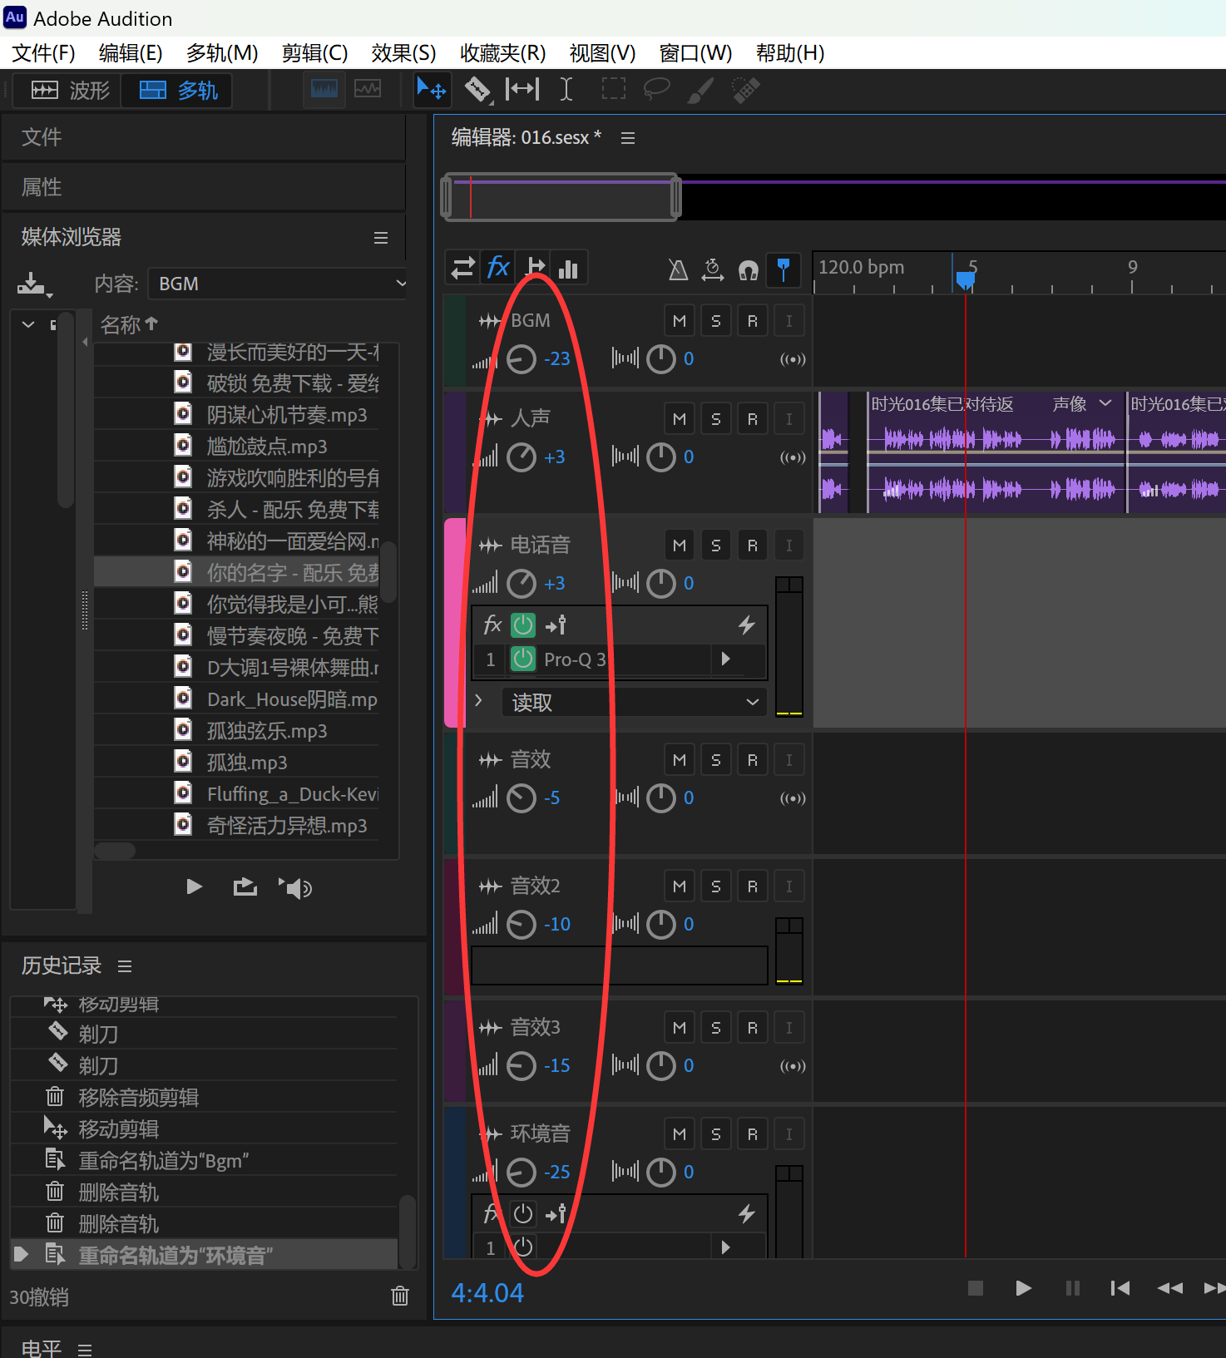Show the EQ track controls
1226x1358 pixels.
pos(569,268)
